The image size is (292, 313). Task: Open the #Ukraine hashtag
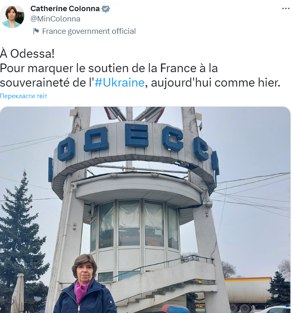pos(119,82)
